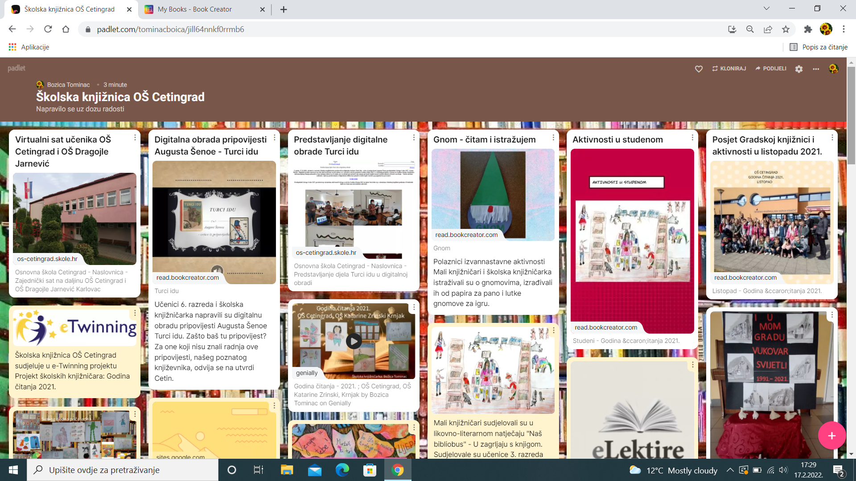Open read.bookcreator.com link under Turci idu
The image size is (856, 481).
click(x=188, y=277)
